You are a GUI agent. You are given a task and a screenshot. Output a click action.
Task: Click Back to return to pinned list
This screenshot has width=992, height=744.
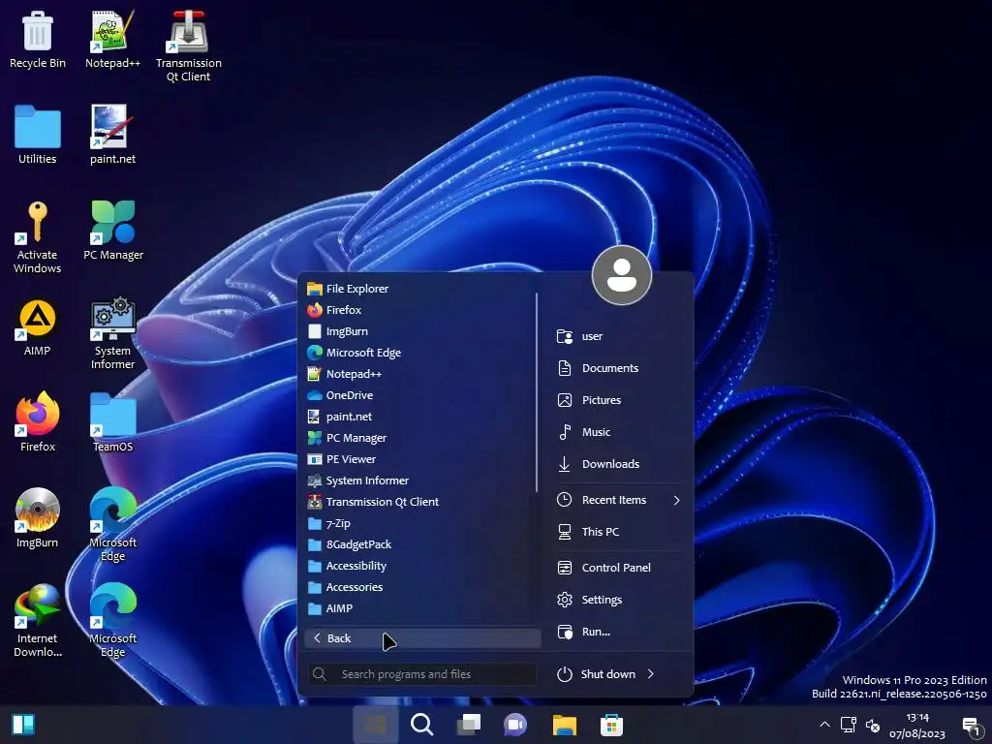tap(422, 638)
